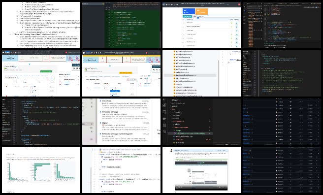This screenshot has height=195, width=323.
Task: Open the Docker whale icon in activity bar
Action: click(164, 119)
